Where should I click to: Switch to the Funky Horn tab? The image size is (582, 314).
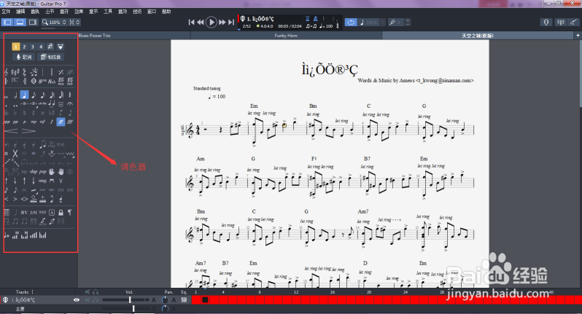(x=286, y=36)
